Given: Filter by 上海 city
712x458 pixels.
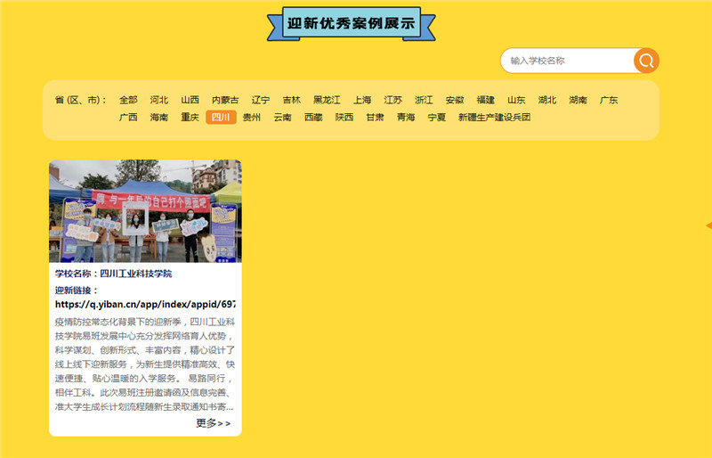Looking at the screenshot, I should pos(362,100).
